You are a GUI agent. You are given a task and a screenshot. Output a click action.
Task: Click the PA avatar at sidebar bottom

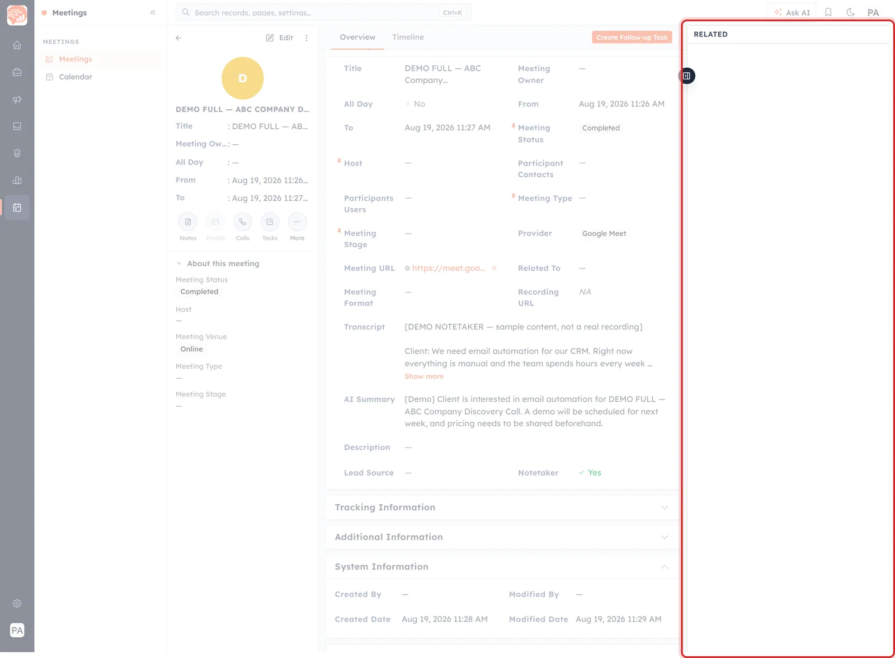point(17,631)
